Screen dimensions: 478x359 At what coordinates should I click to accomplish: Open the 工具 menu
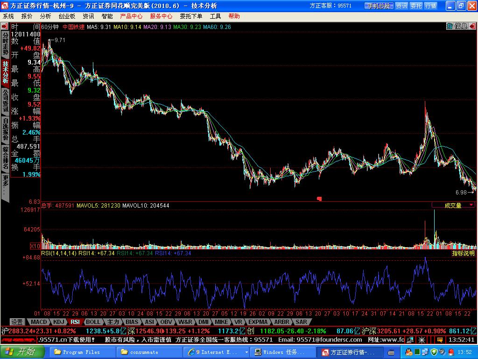click(215, 16)
